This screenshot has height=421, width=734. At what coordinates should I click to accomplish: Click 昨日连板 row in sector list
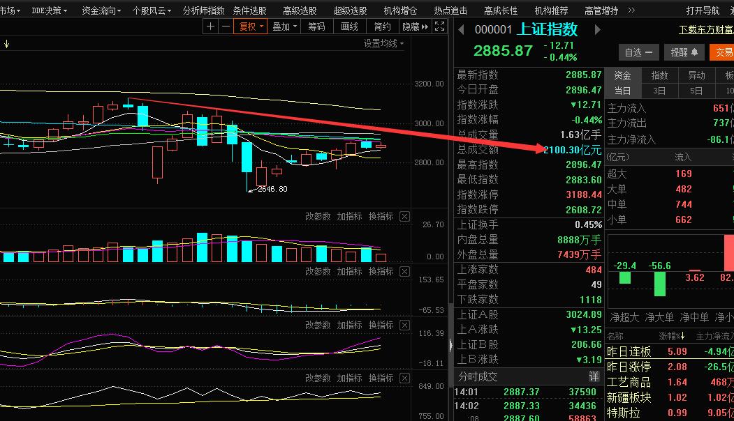670,351
